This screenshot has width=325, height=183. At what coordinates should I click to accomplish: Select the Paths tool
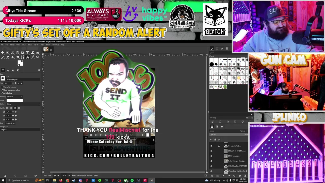[22, 57]
